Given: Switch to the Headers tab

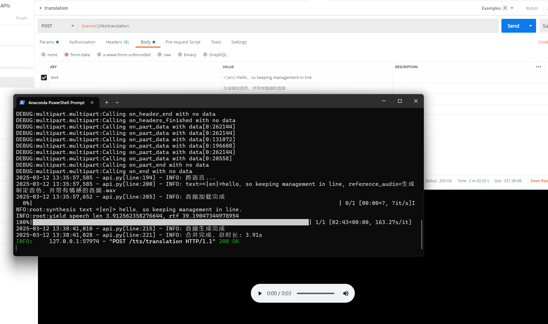Looking at the screenshot, I should (x=117, y=42).
